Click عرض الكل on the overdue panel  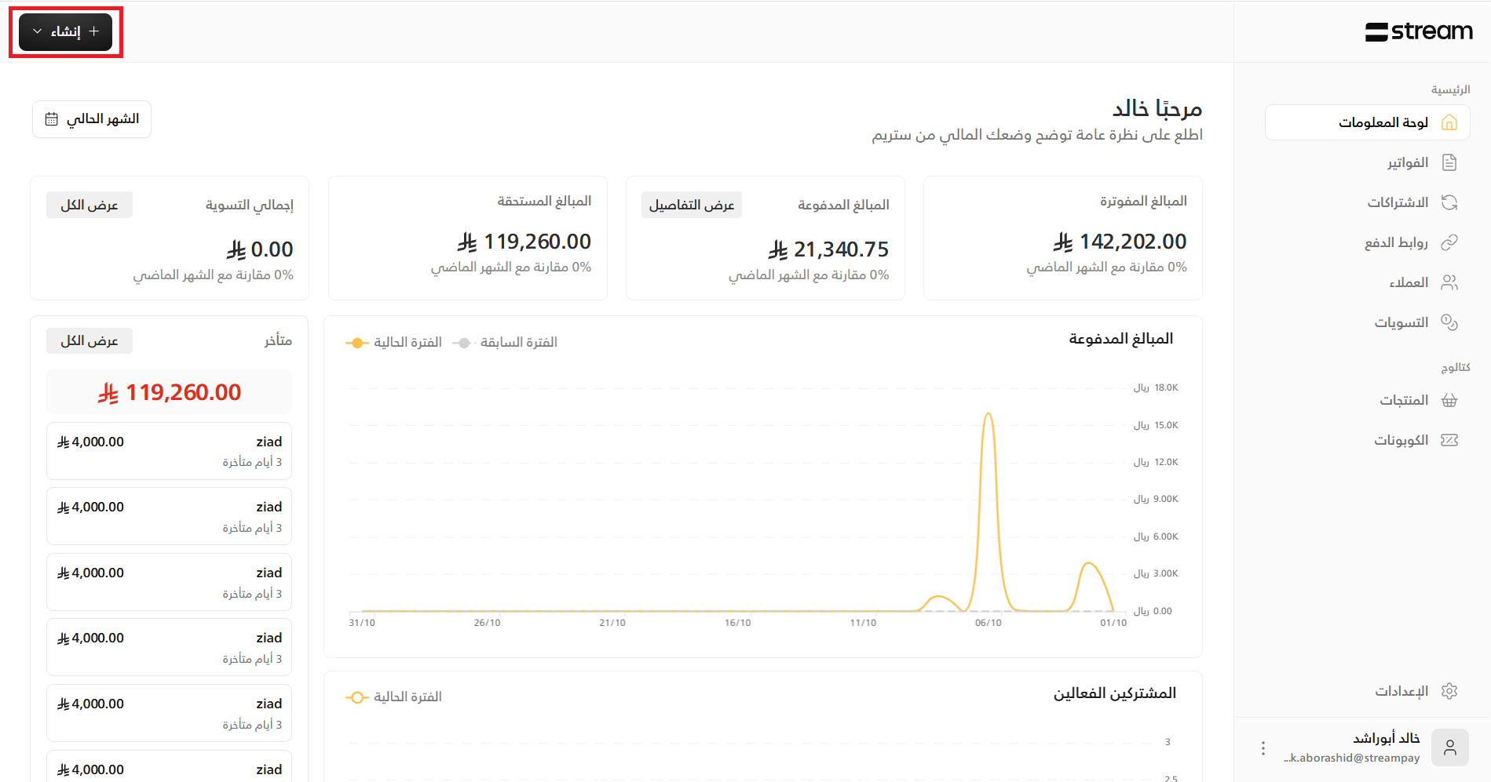[90, 341]
